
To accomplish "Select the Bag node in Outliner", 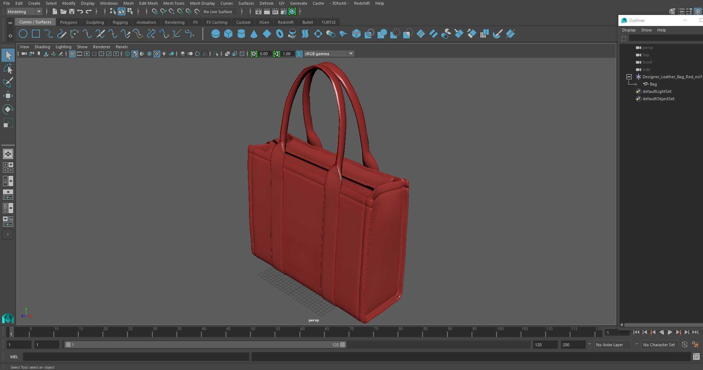I will click(x=653, y=84).
